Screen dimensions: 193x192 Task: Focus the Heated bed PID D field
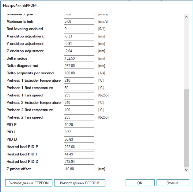click(x=79, y=162)
